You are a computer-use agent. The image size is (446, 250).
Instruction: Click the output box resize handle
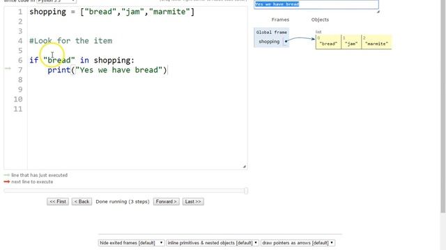pyautogui.click(x=378, y=12)
